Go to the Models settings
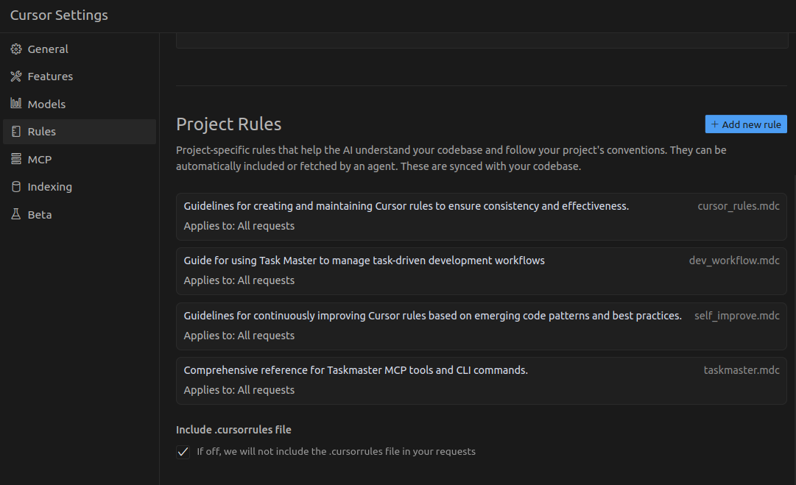 (x=80, y=104)
